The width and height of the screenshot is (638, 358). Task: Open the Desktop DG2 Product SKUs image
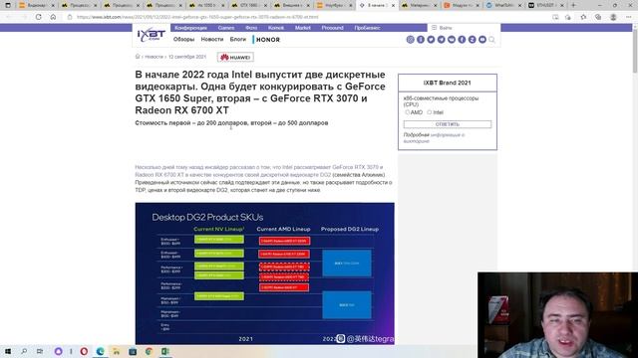coord(264,273)
